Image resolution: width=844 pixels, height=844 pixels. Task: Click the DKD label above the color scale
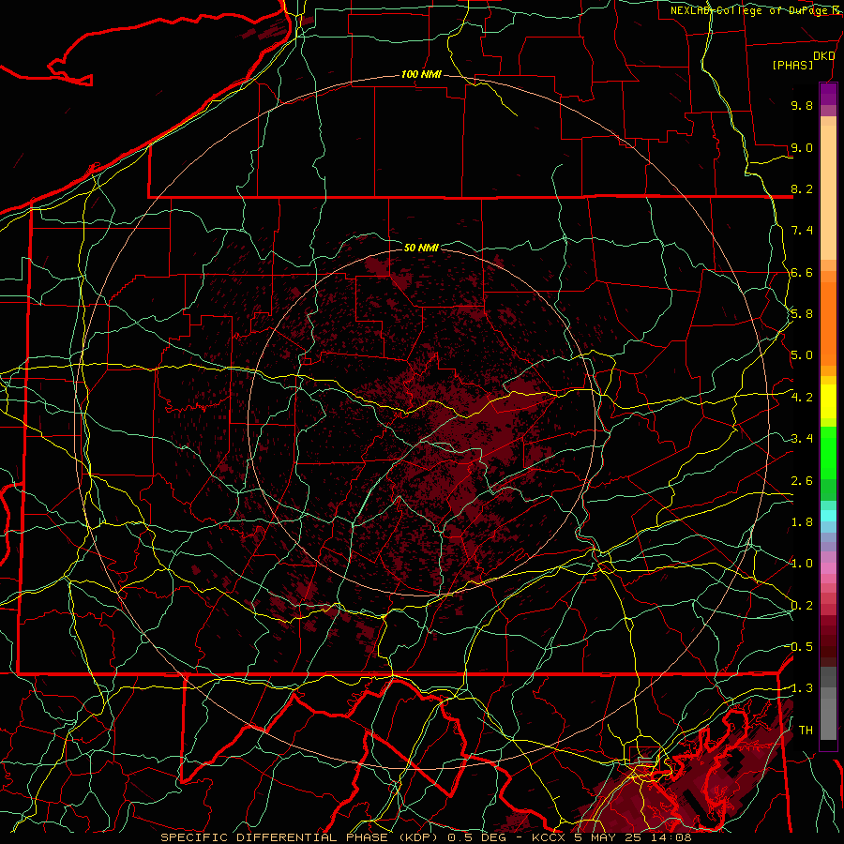click(823, 56)
